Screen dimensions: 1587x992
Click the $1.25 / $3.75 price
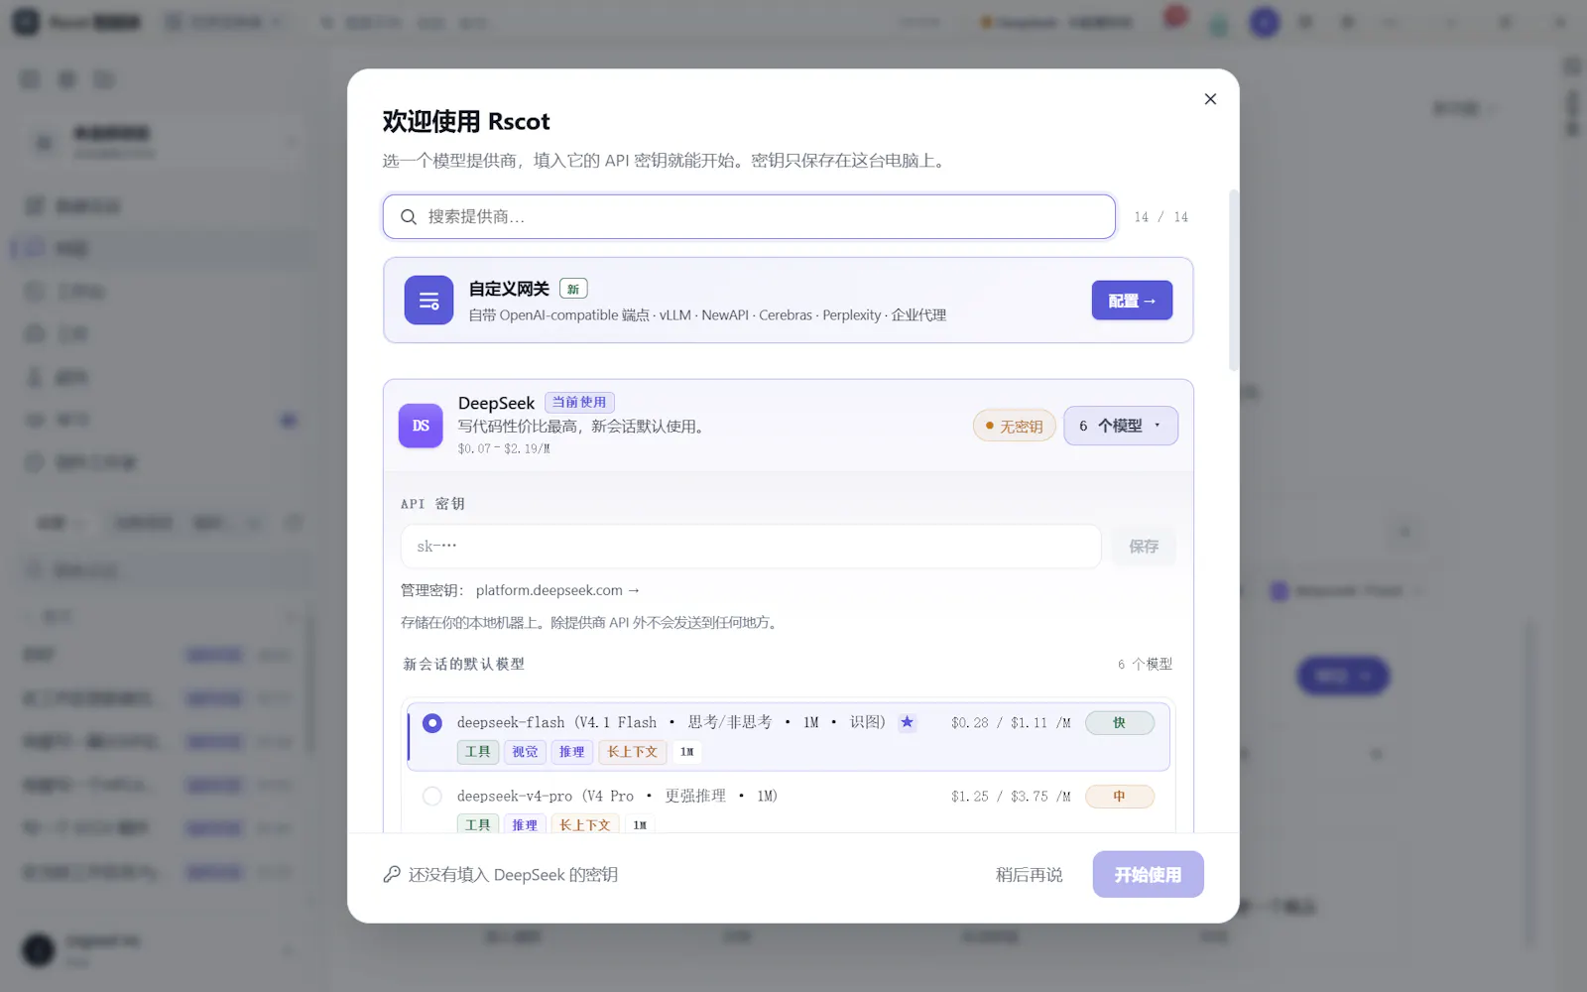(x=1011, y=797)
